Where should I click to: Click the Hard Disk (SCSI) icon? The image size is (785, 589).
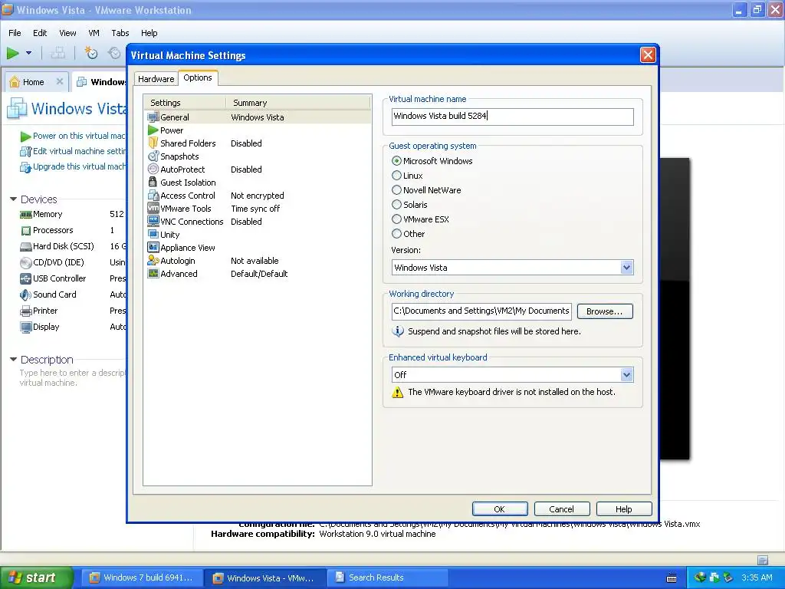25,247
